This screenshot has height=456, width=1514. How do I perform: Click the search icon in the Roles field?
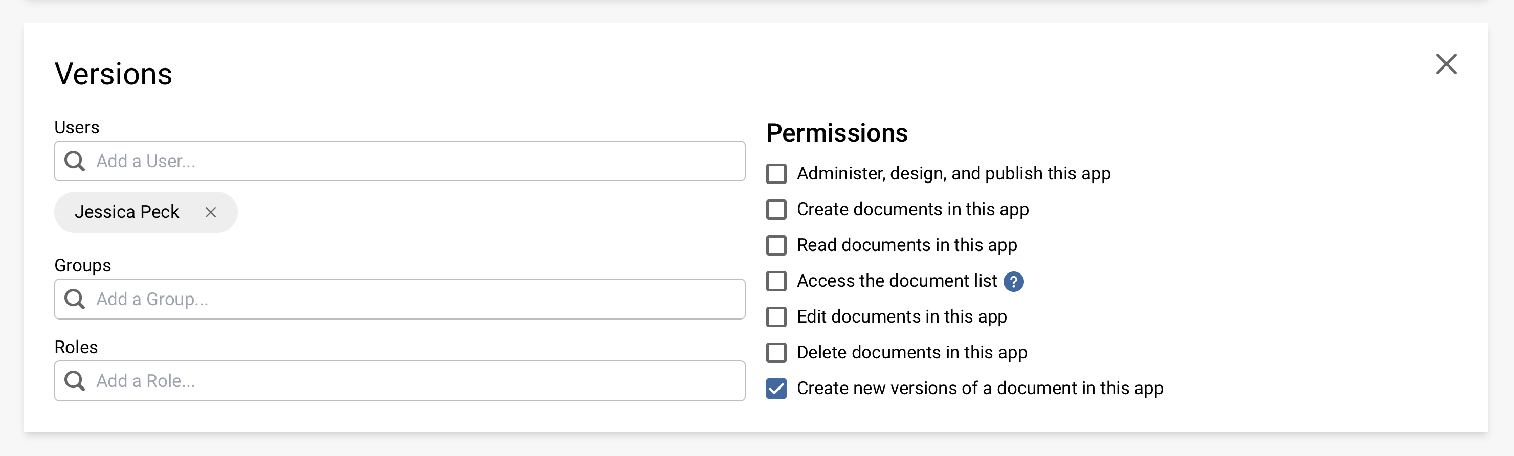(x=74, y=381)
